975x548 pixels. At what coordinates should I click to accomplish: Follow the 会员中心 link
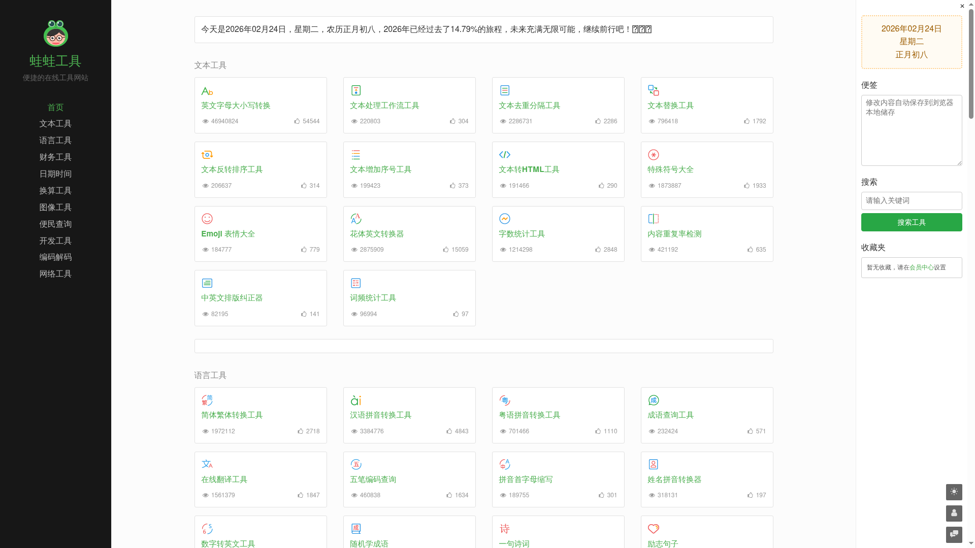(x=921, y=267)
